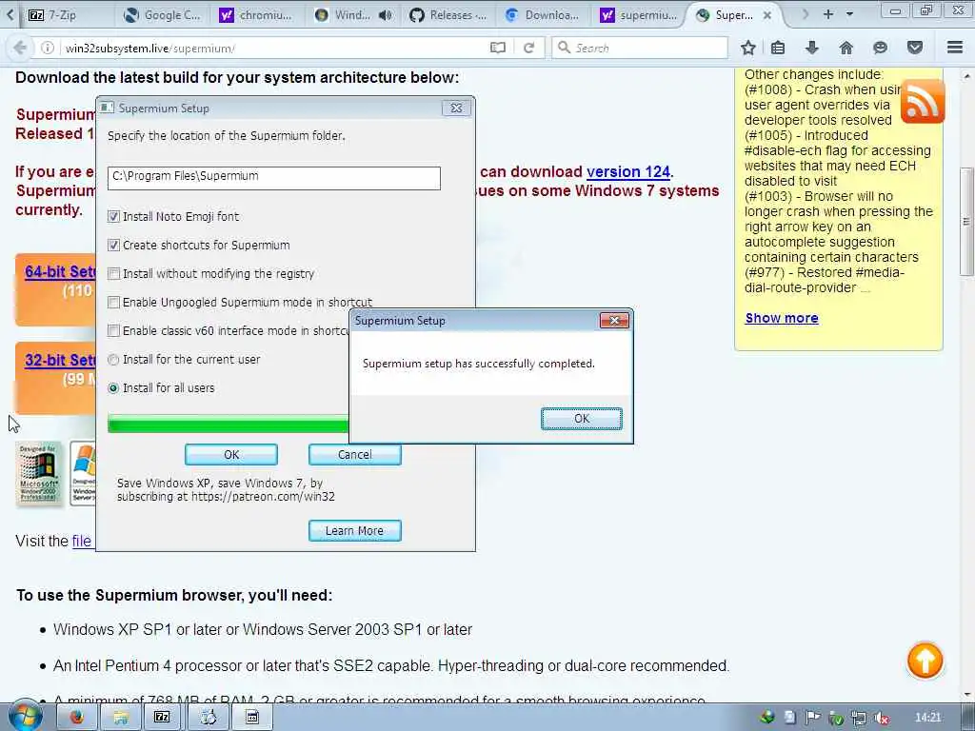Open a new tab with the plus icon

coord(828,14)
